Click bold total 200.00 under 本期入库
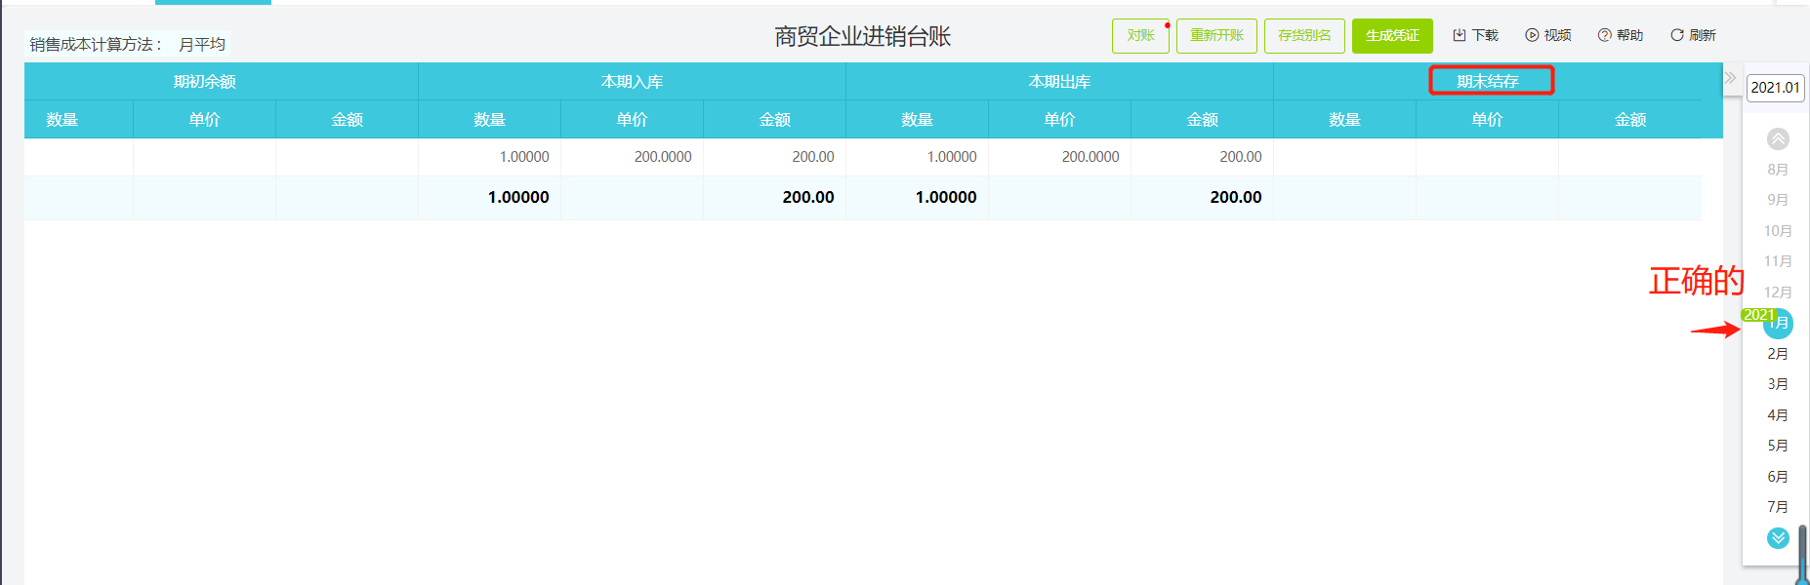This screenshot has width=1810, height=585. [808, 197]
